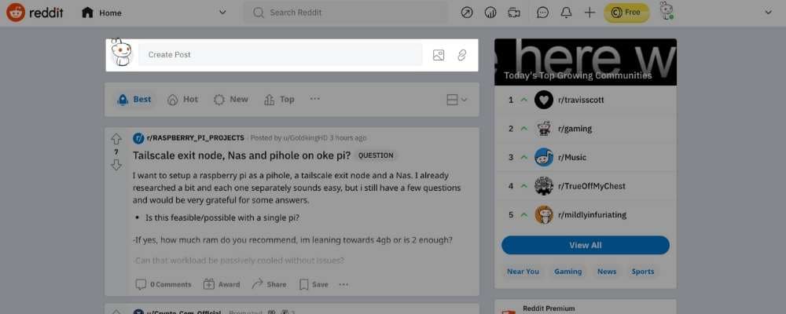Viewport: 786px width, 314px height.
Task: Click the r/TrueOffMyChest avatar icon
Action: click(544, 186)
